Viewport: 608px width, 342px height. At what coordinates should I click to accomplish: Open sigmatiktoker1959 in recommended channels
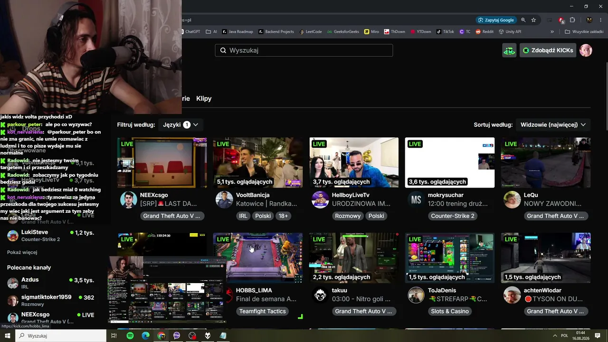(x=51, y=300)
